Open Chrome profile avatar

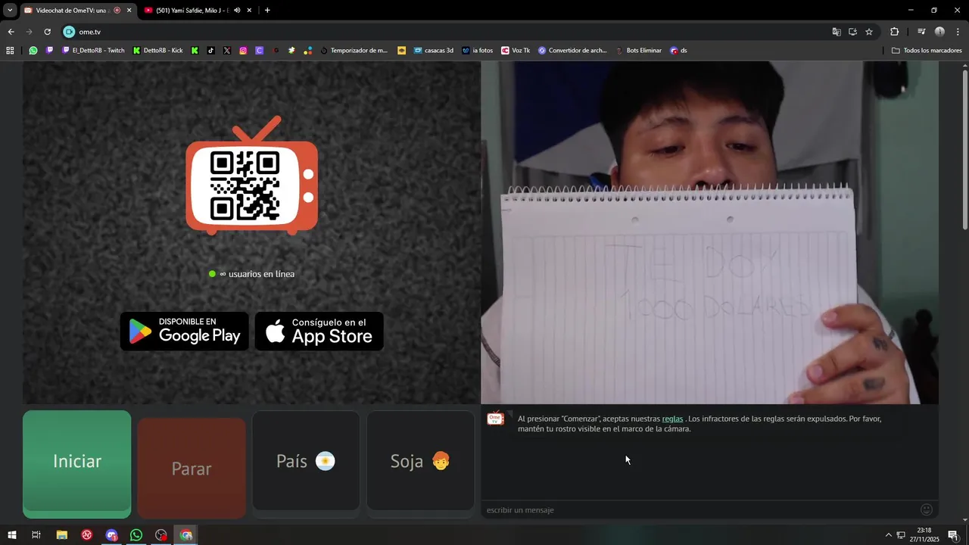click(939, 32)
